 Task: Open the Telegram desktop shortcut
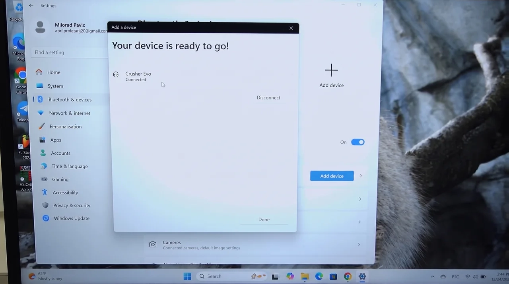pos(22,111)
